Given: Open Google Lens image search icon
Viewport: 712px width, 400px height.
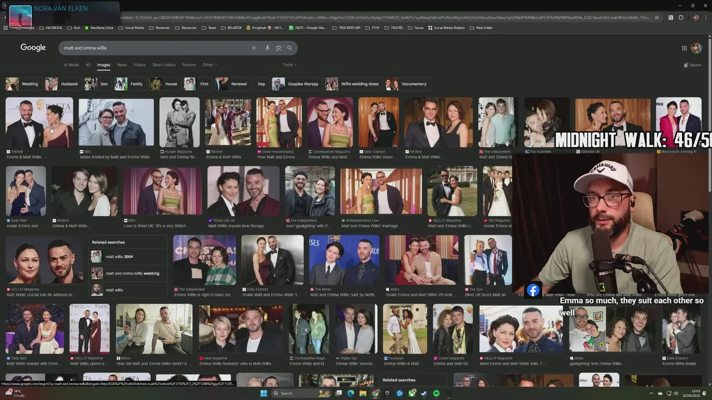Looking at the screenshot, I should [279, 48].
